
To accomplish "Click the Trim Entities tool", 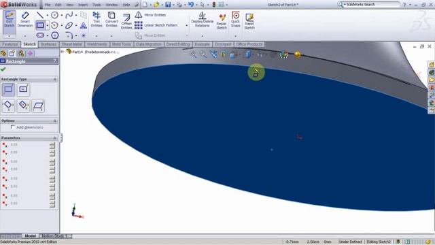I will tap(97, 20).
